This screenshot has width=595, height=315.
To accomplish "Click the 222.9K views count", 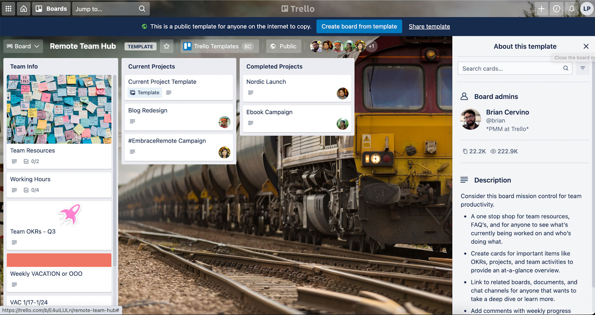I will pos(504,151).
